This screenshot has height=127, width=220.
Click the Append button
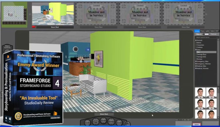(x=197, y=124)
